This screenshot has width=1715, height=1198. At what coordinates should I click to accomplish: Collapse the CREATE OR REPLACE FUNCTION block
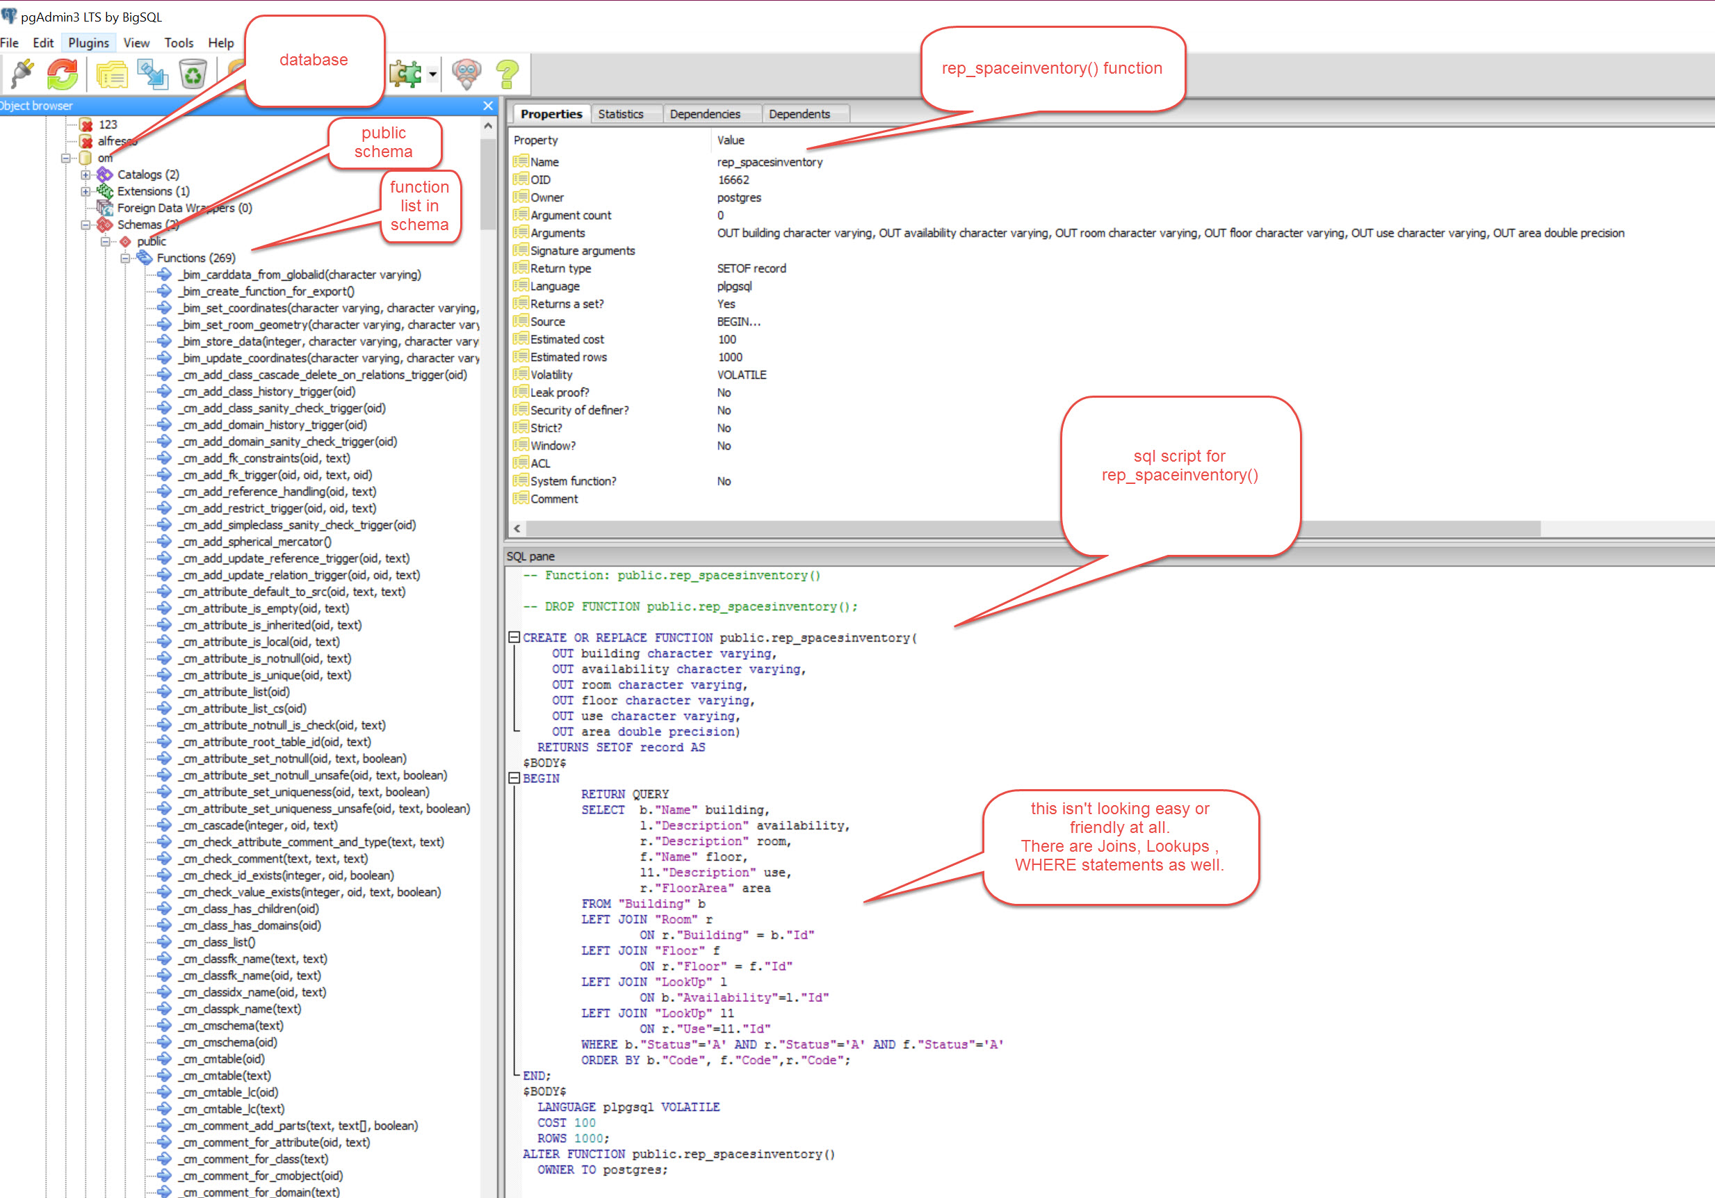[514, 637]
